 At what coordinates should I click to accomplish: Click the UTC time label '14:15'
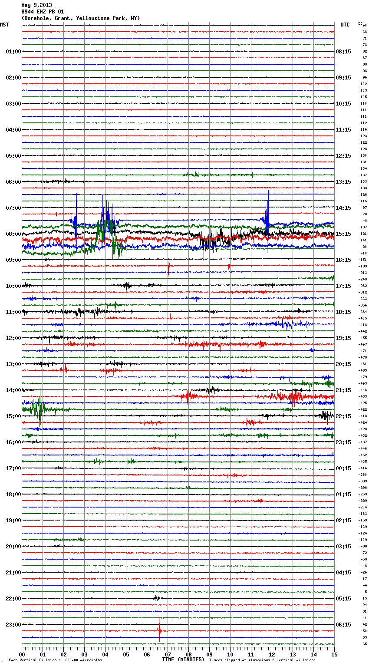coord(343,208)
